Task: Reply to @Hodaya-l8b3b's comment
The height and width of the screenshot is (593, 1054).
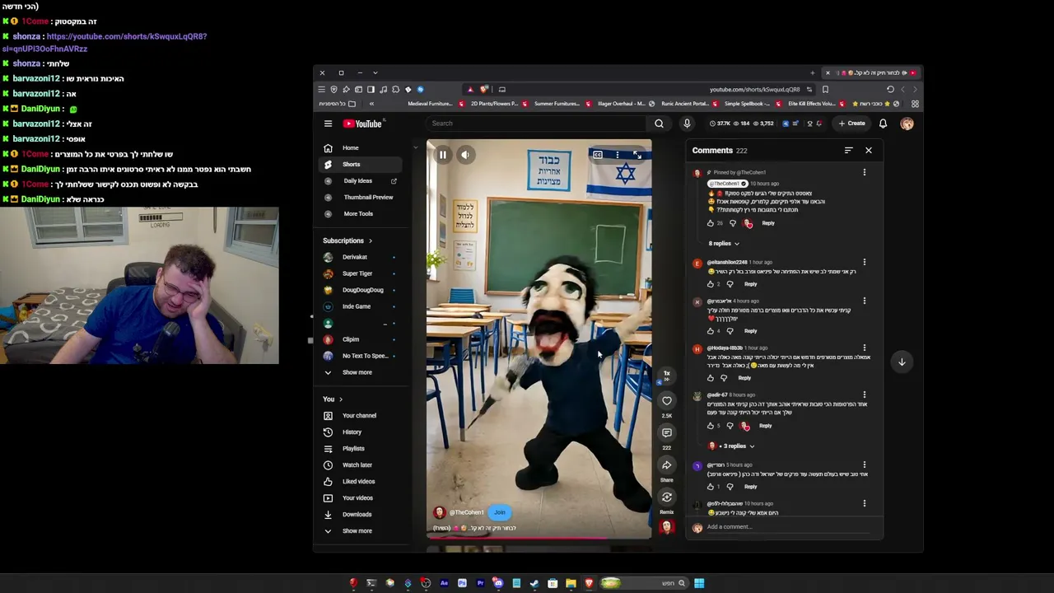Action: coord(744,378)
